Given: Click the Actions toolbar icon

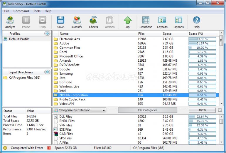Looking at the screenshot, I should tap(110, 22).
